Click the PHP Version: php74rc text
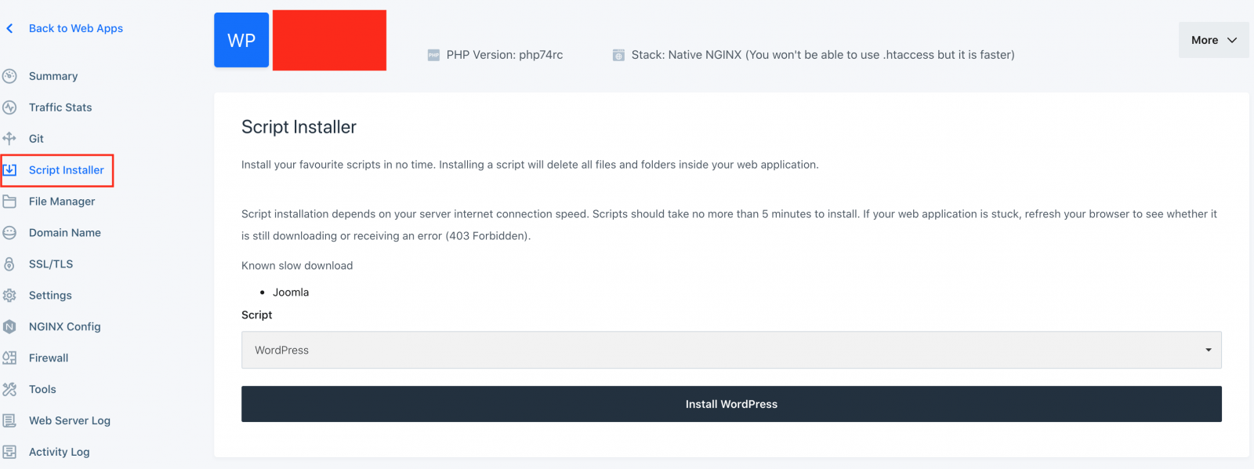The width and height of the screenshot is (1254, 469). (505, 55)
